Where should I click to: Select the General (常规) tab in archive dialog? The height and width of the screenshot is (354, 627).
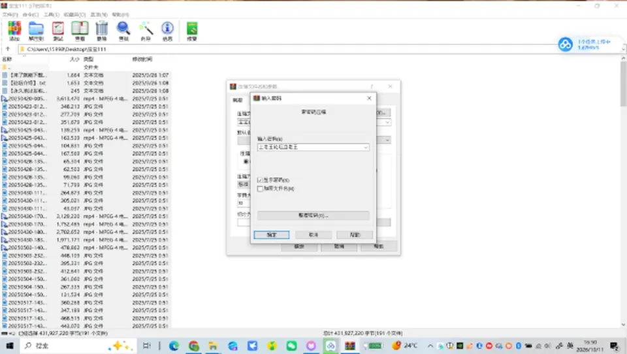[238, 100]
